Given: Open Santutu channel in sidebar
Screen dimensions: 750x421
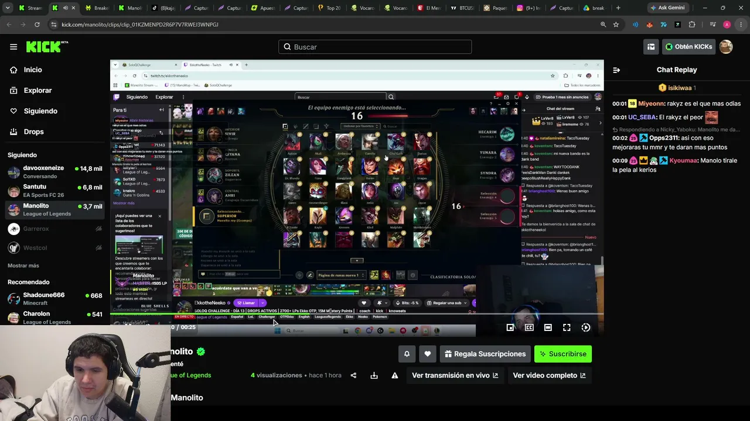Looking at the screenshot, I should [x=55, y=191].
